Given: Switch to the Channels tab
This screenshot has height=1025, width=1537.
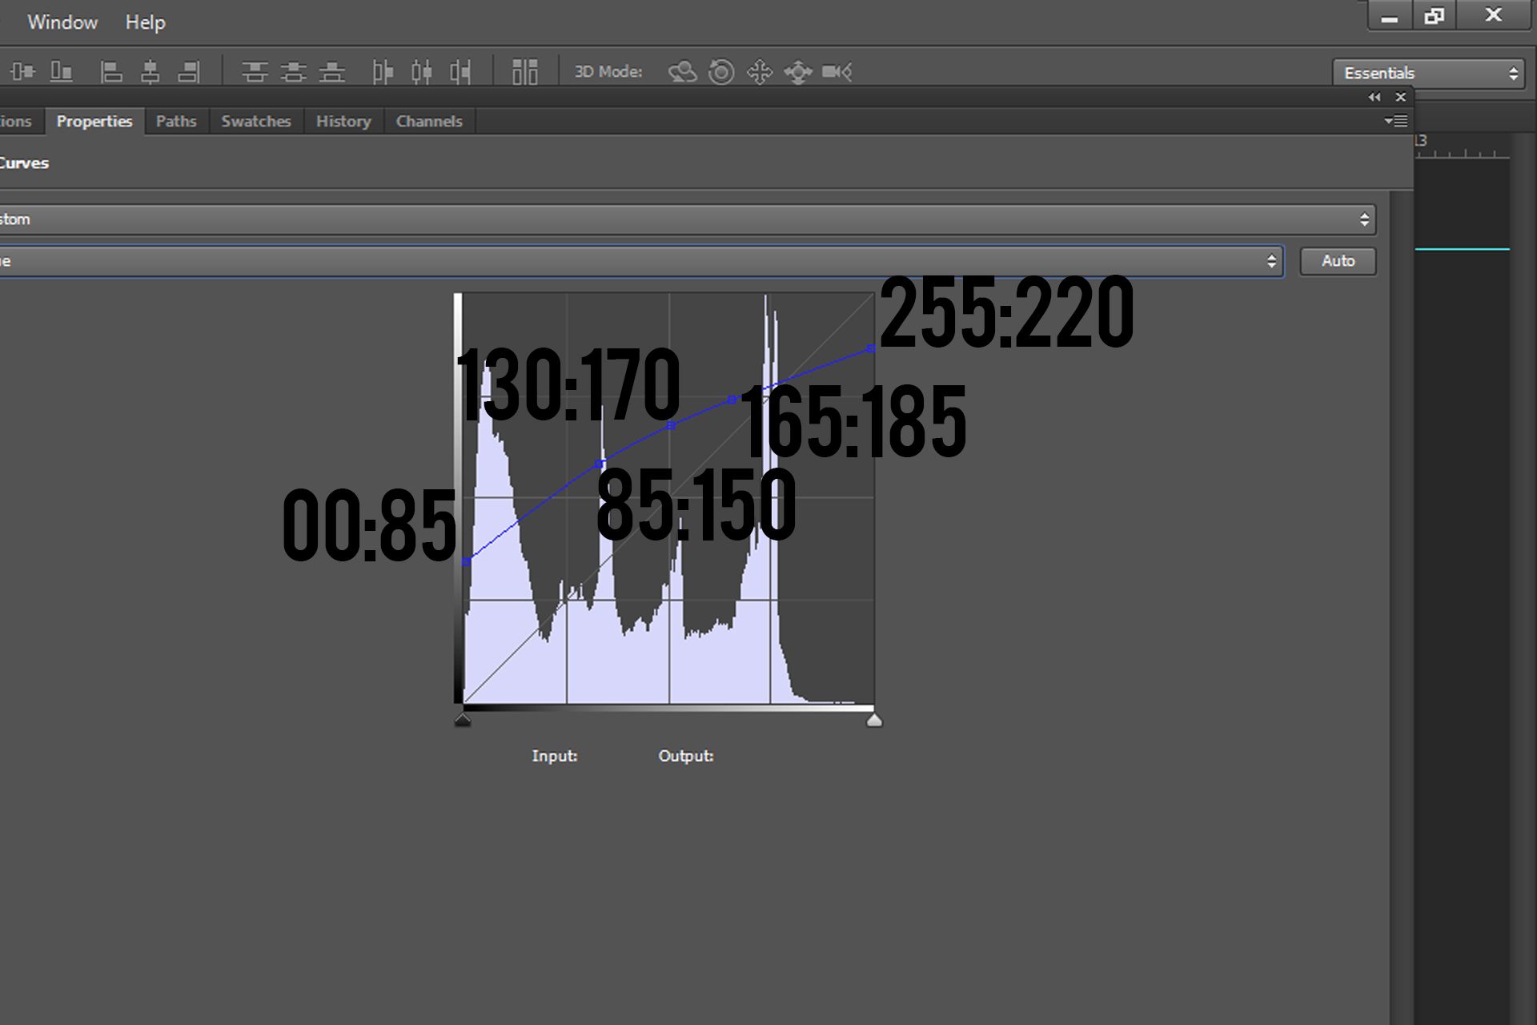Looking at the screenshot, I should (429, 121).
